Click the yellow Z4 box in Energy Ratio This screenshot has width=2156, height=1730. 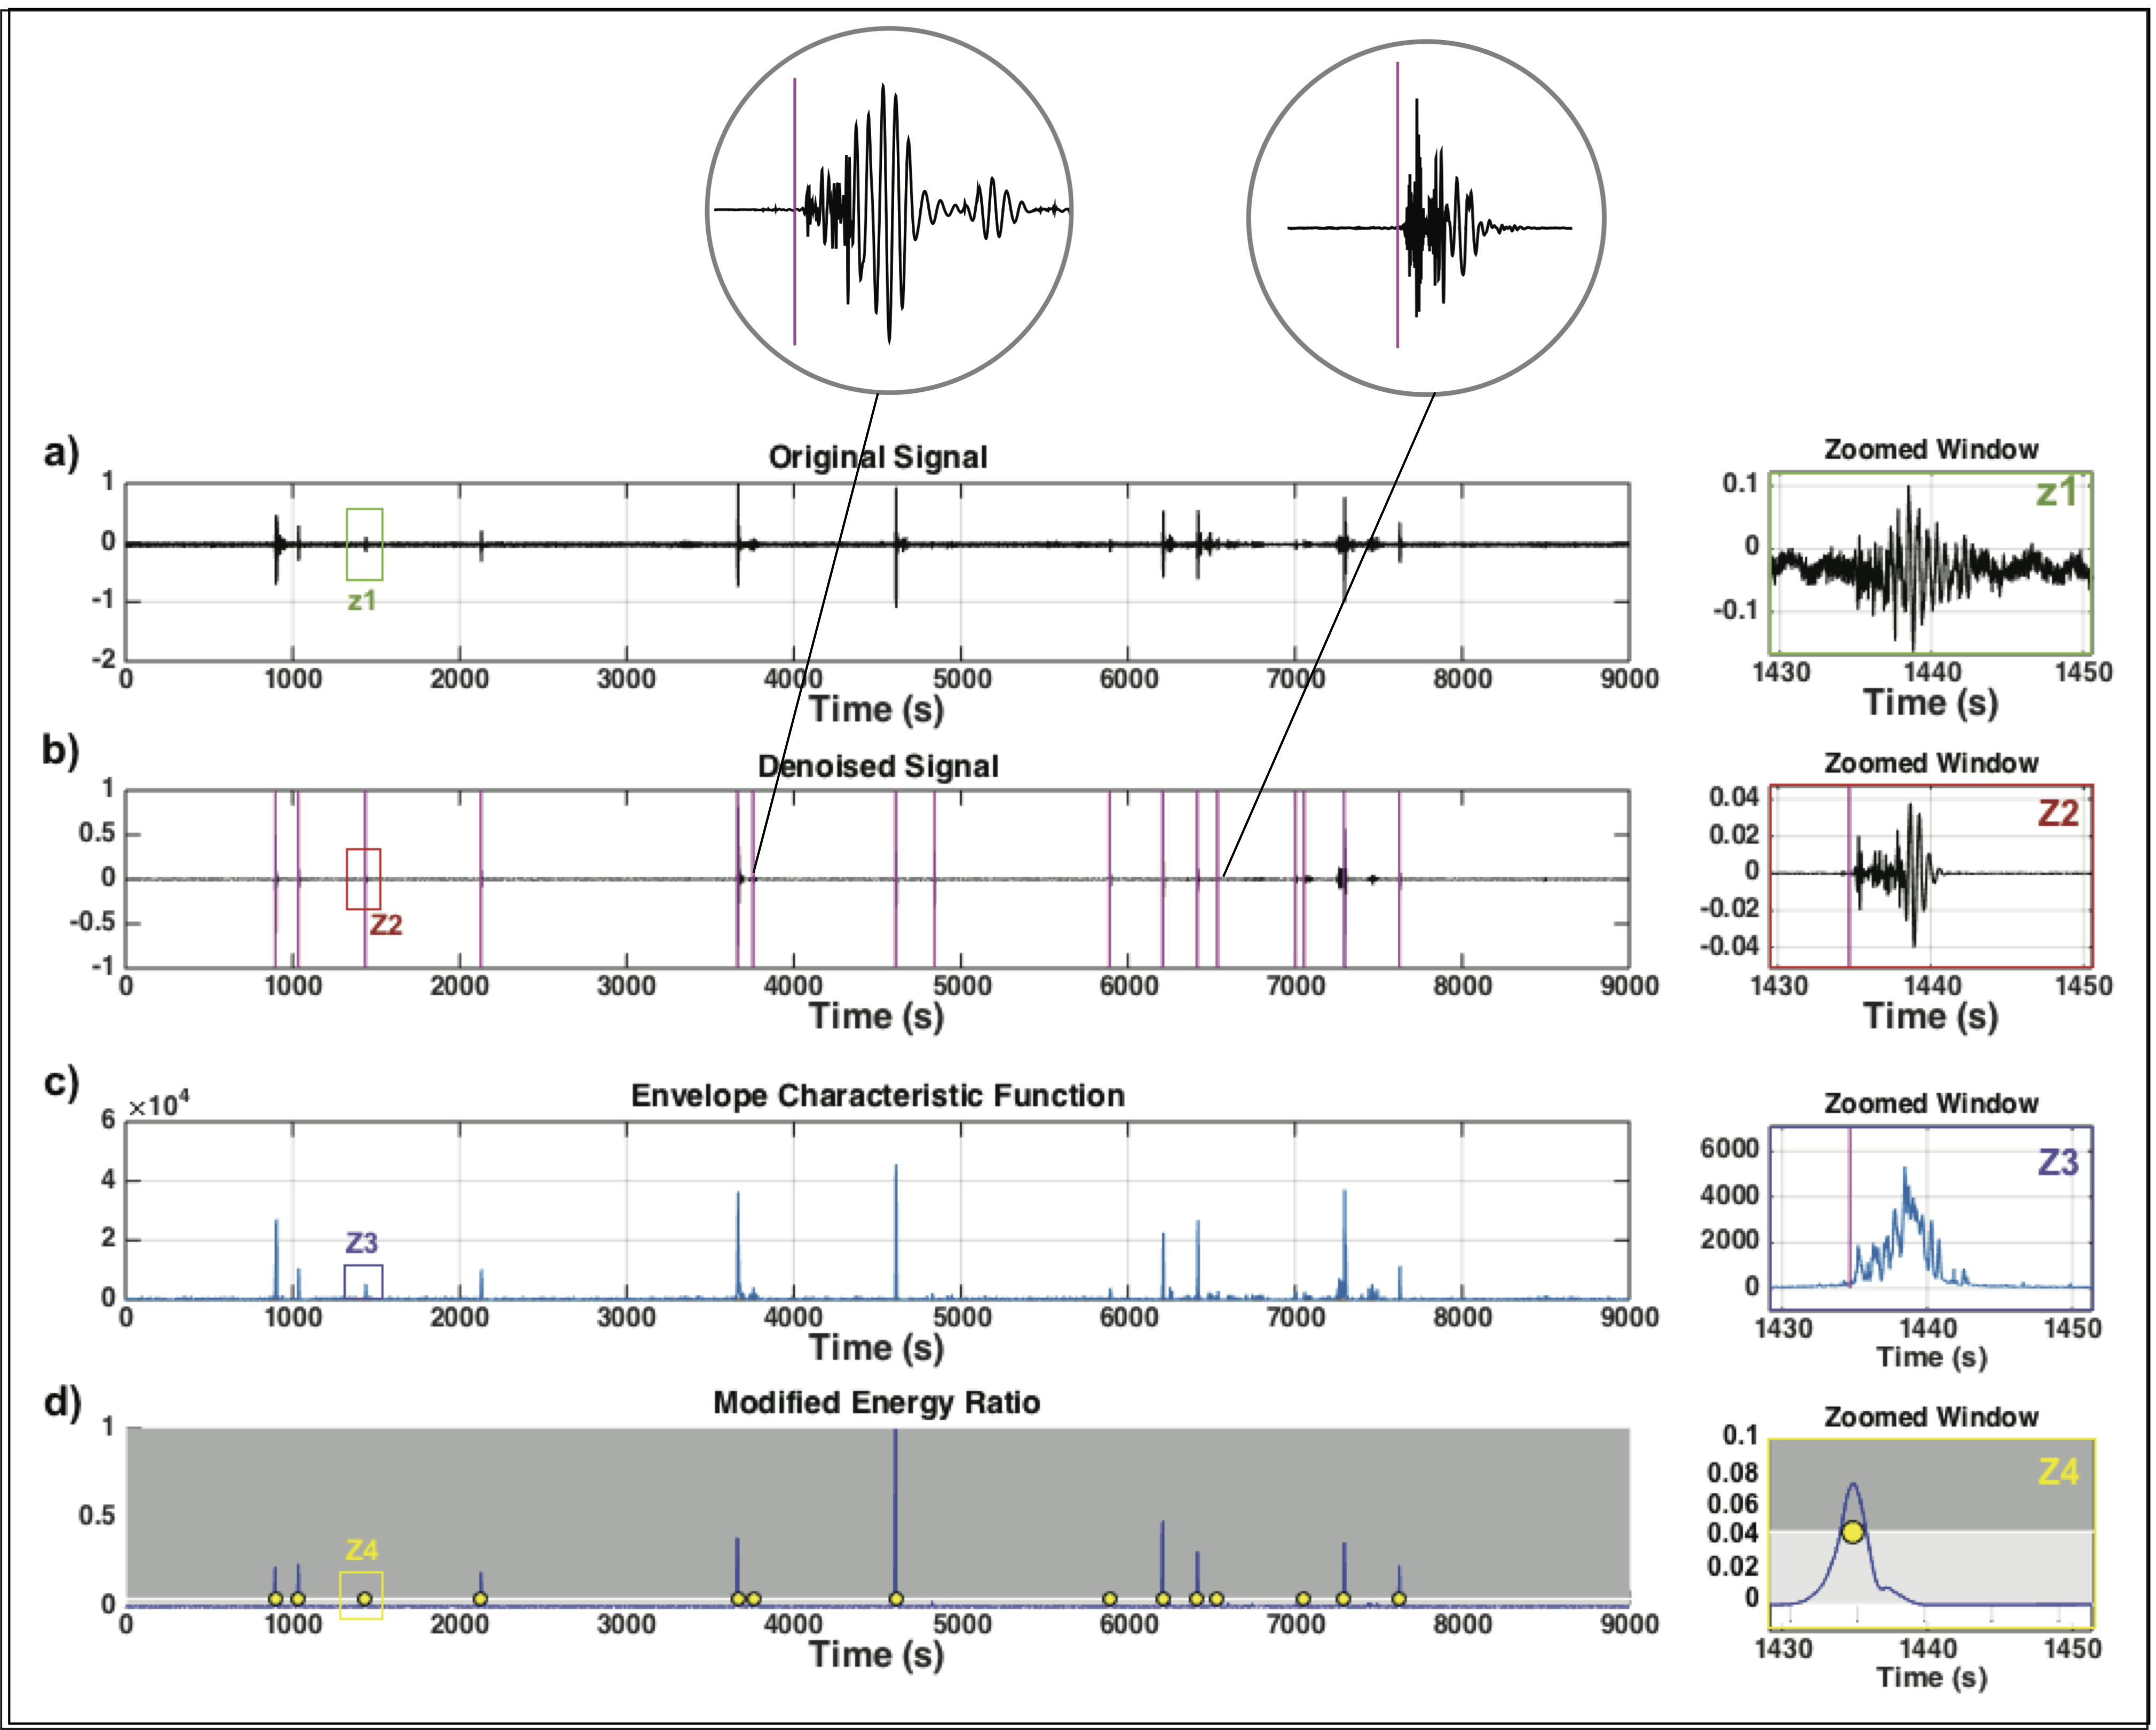point(361,1595)
